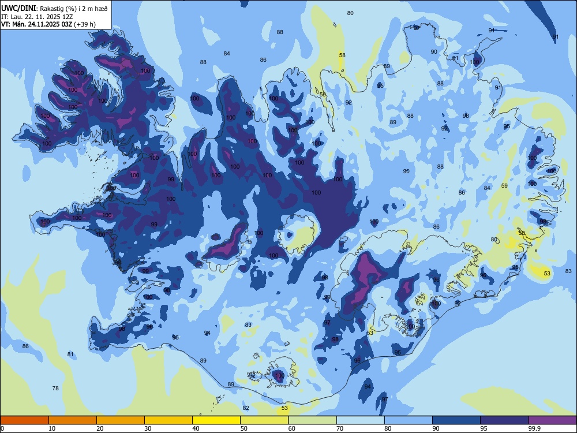This screenshot has height=433, width=577.
Task: Click the legend tick label '50'
Action: [x=244, y=428]
